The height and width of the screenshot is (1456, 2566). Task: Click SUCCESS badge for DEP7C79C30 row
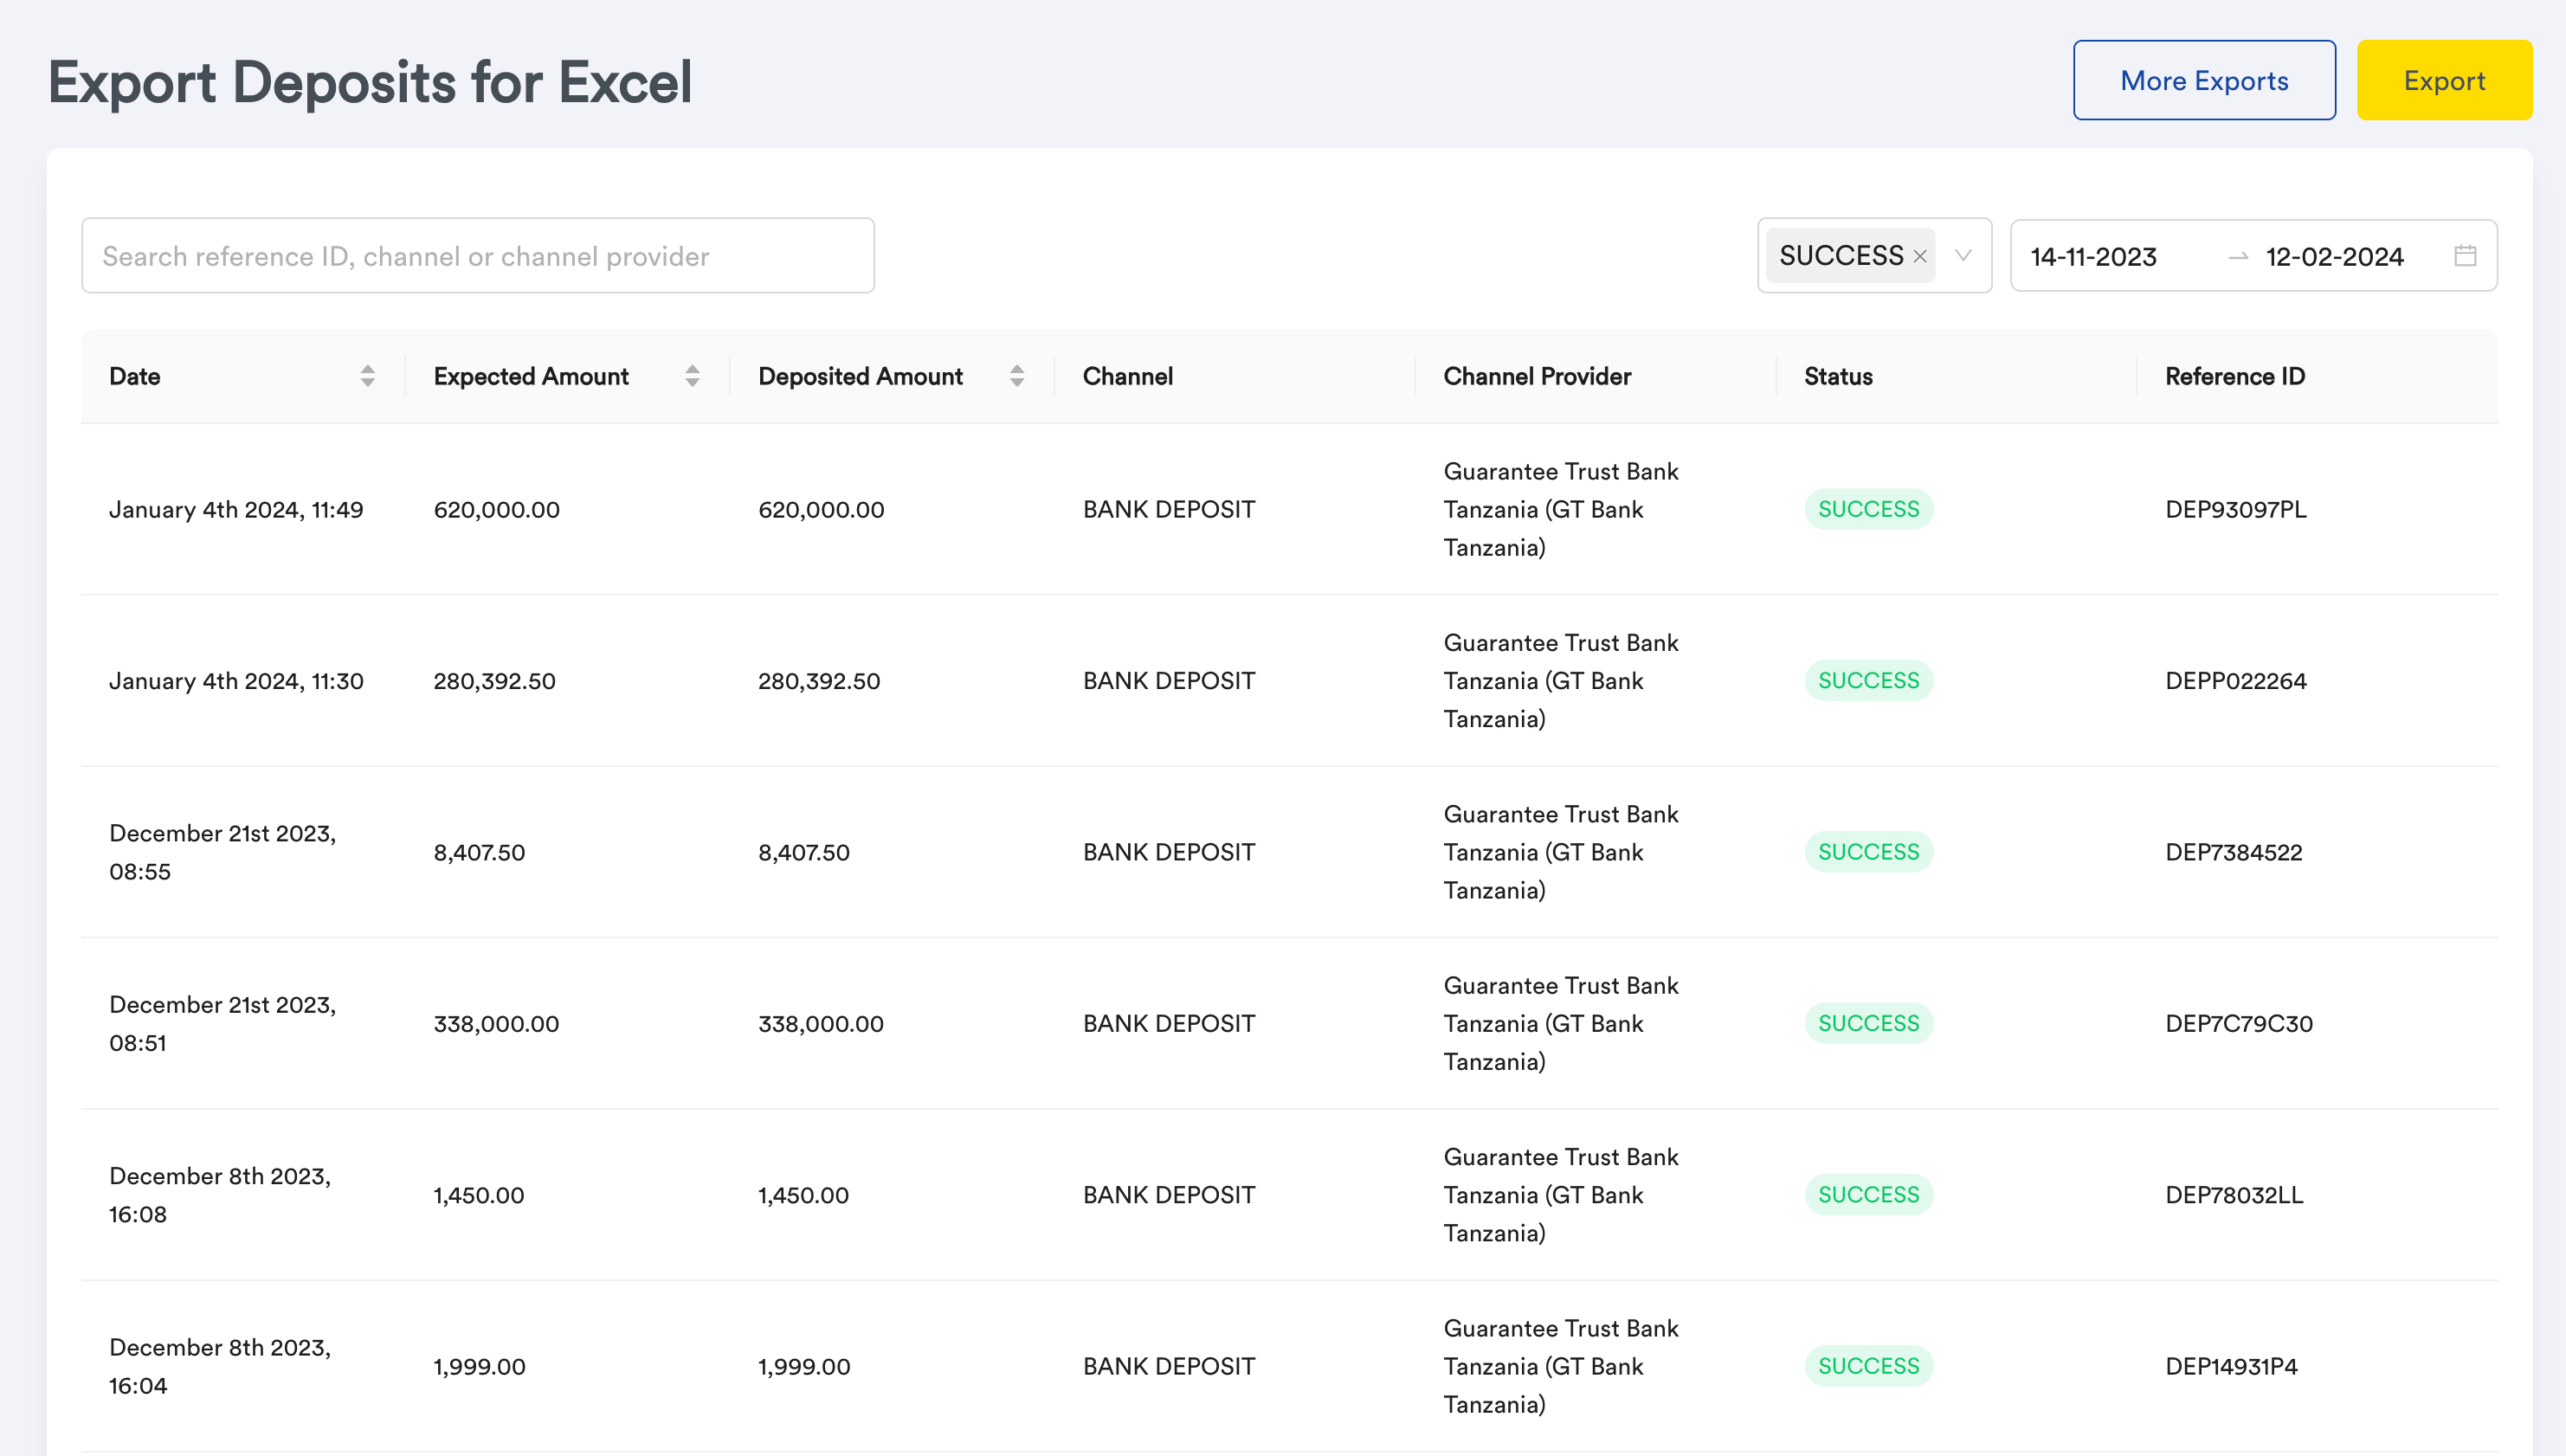1868,1023
